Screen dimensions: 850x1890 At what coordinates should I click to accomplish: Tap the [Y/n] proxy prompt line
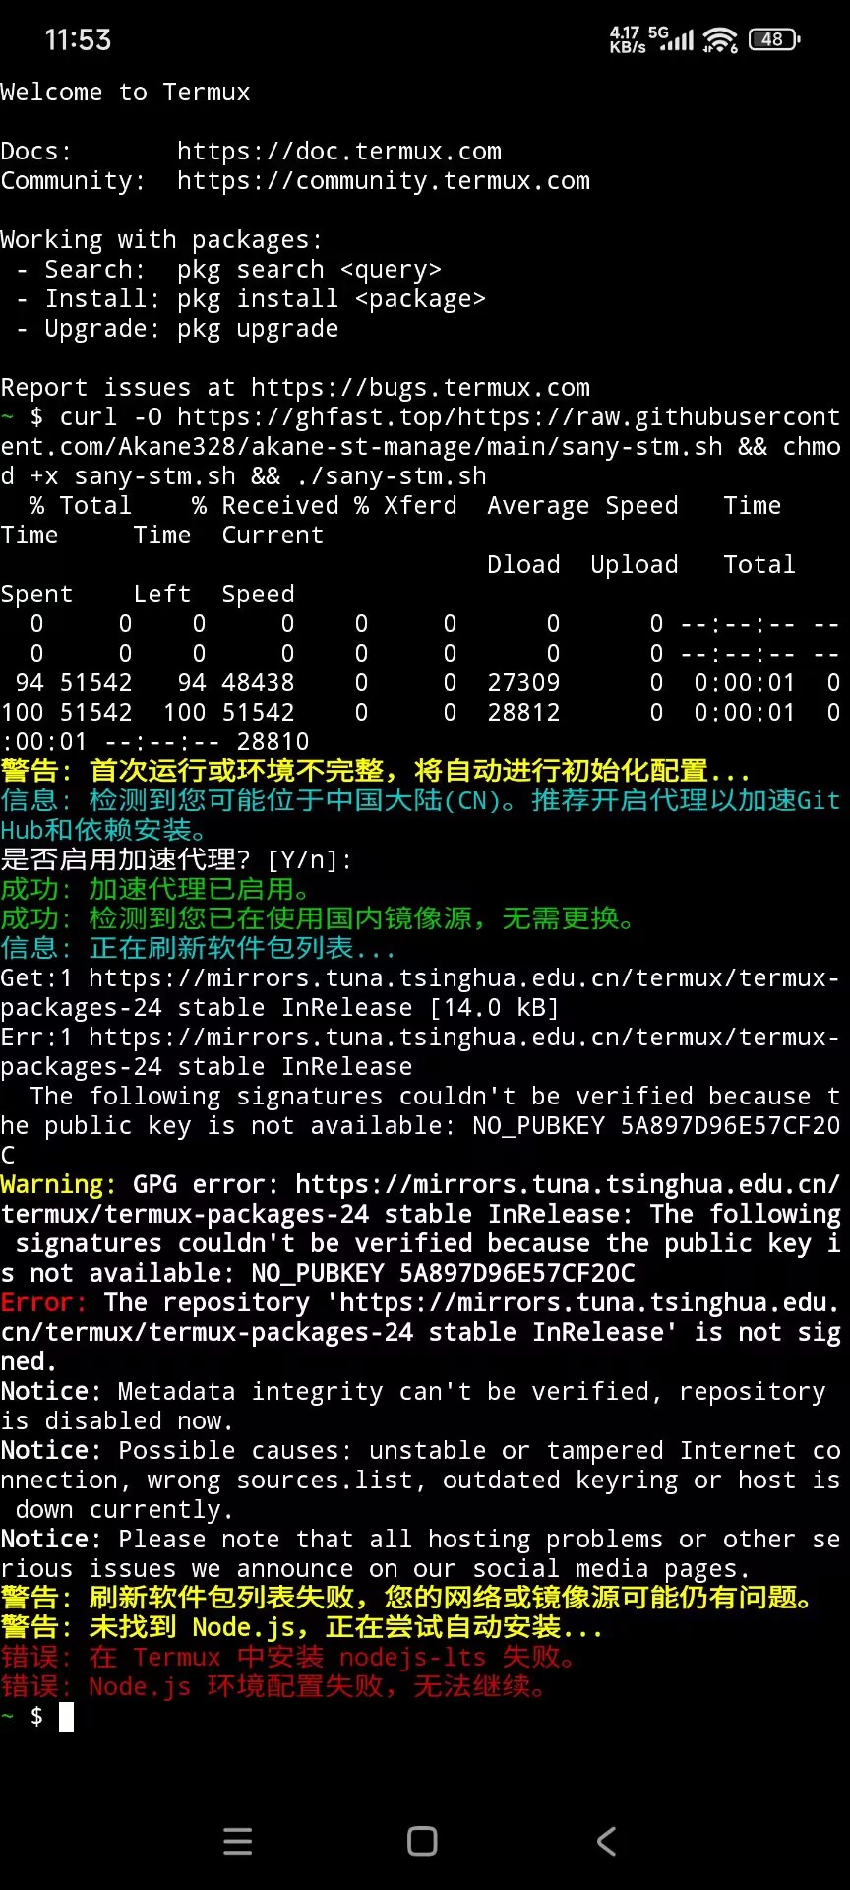(177, 860)
